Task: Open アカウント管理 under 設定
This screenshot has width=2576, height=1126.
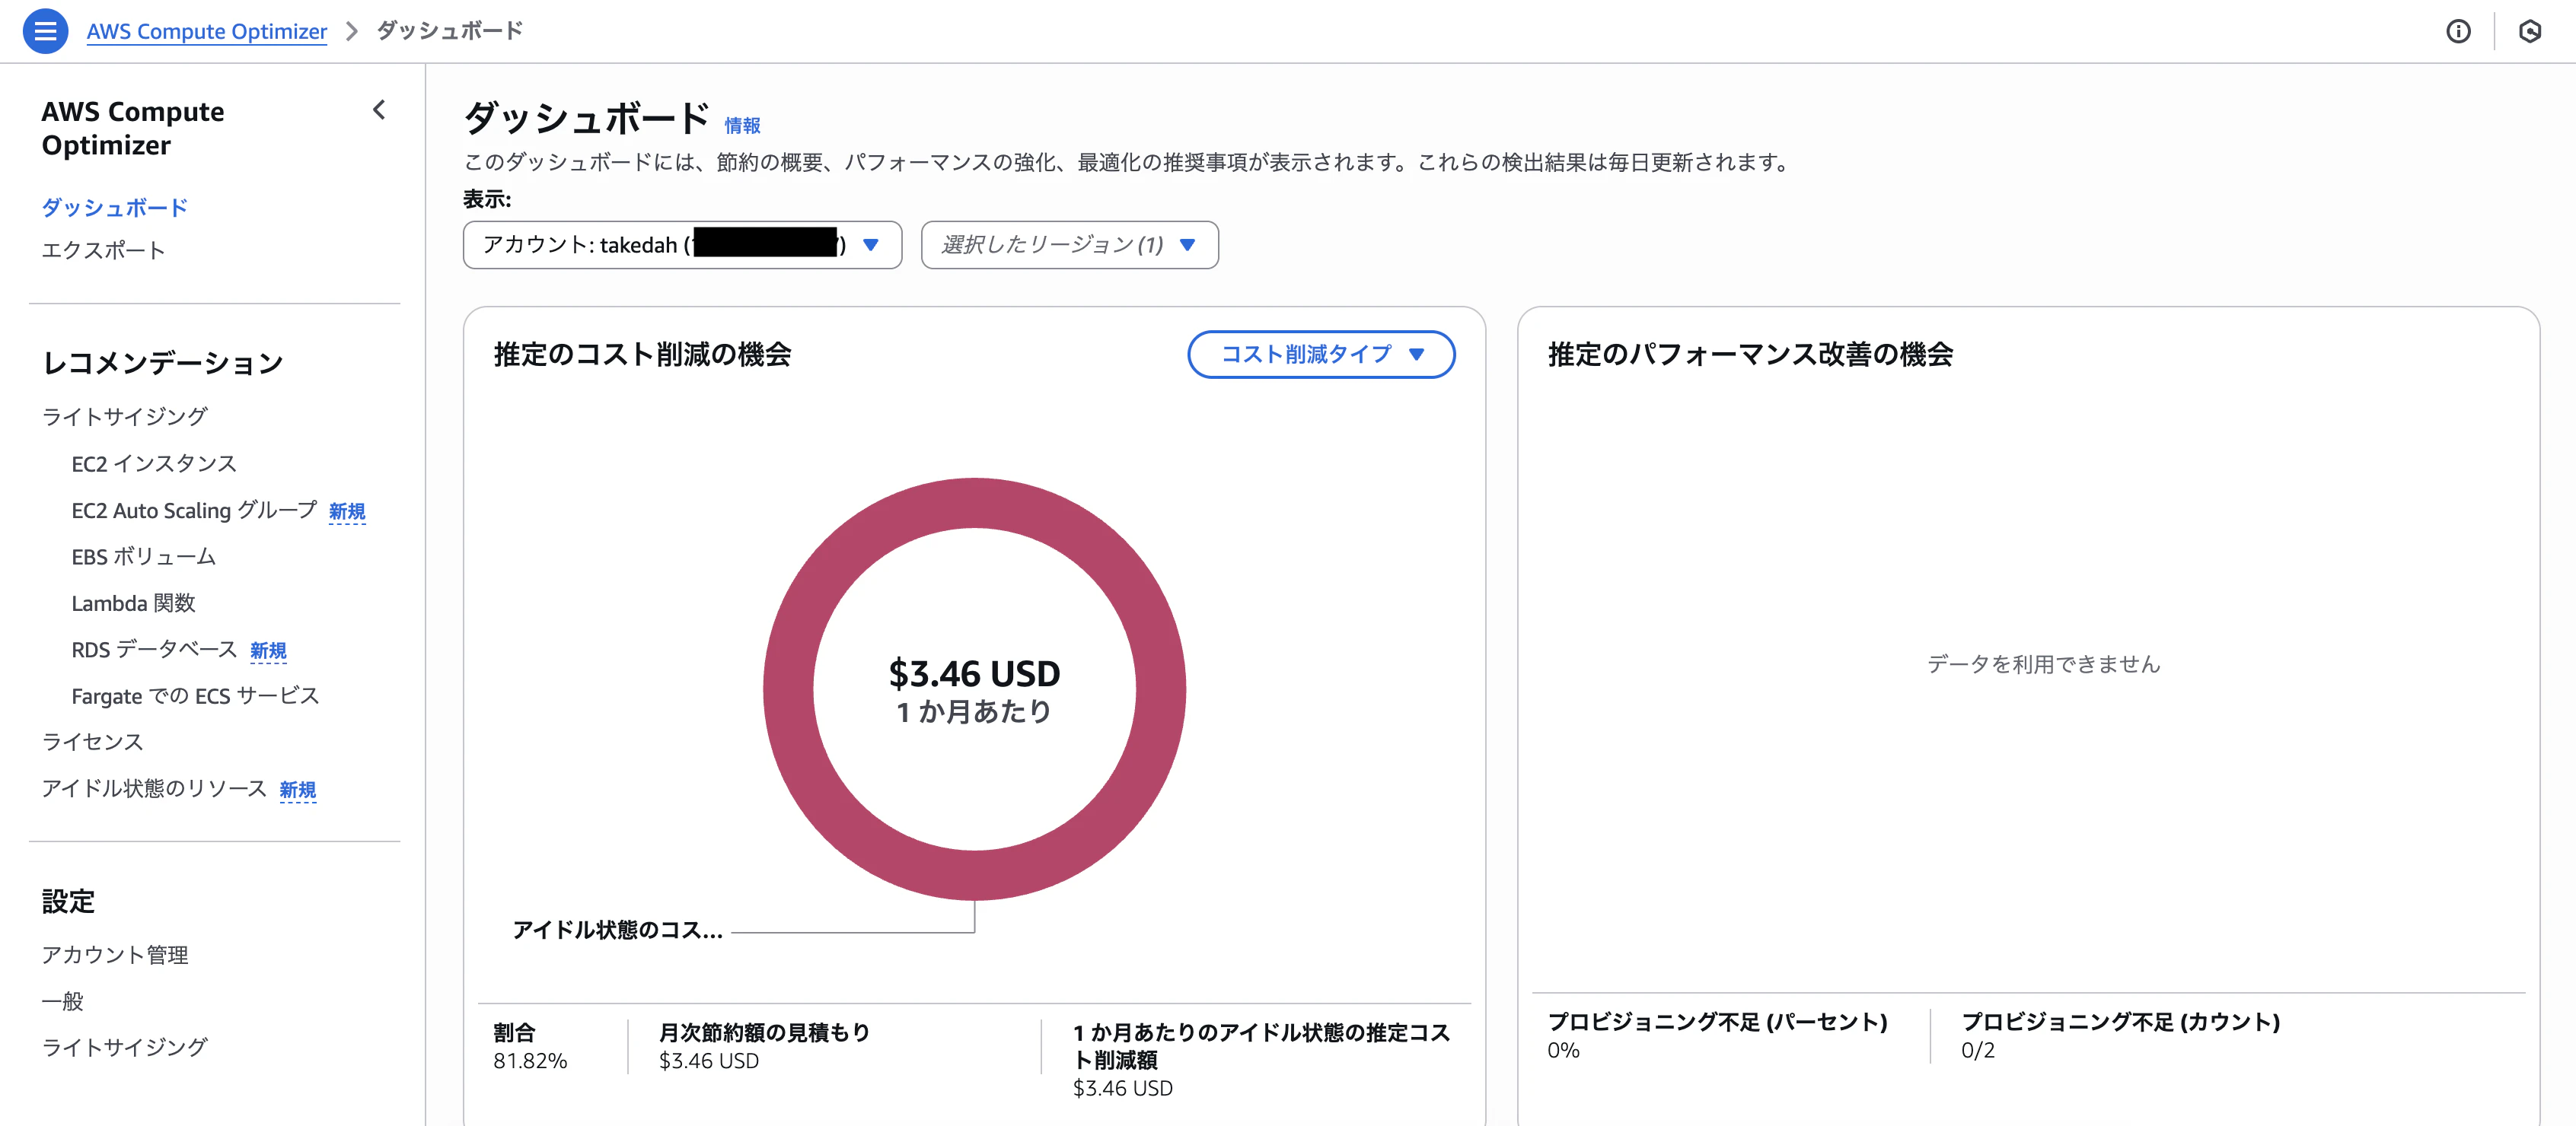Action: pos(114,955)
